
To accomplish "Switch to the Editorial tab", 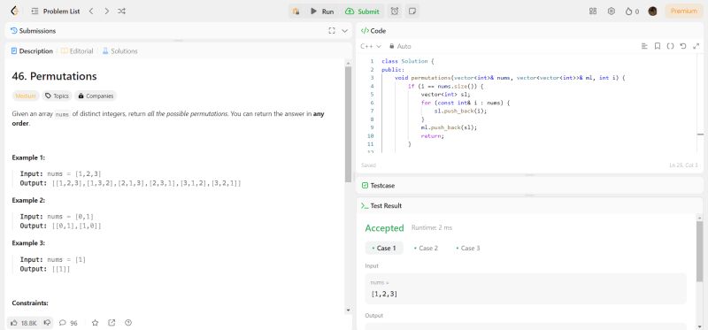I will point(77,51).
